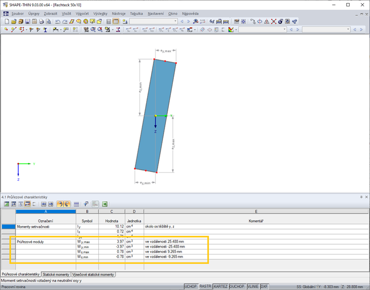Switch to the Statické momenty tab

[x=56, y=274]
